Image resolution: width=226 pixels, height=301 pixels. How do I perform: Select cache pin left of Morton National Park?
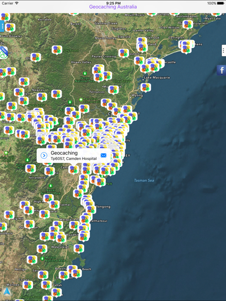pyautogui.click(x=32, y=260)
